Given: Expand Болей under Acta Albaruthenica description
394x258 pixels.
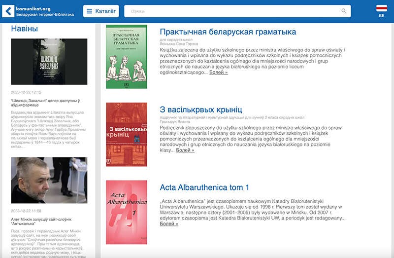Looking at the screenshot, I should [169, 223].
